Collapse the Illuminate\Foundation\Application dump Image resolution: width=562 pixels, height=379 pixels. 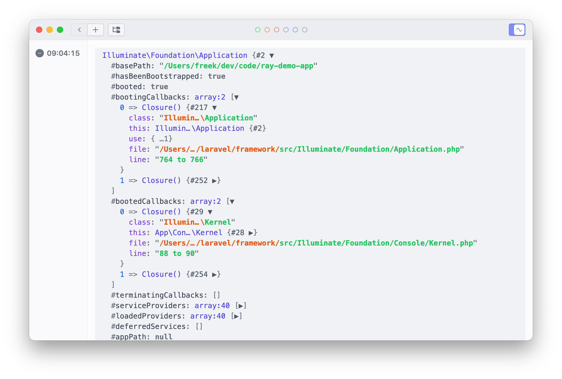(x=271, y=55)
